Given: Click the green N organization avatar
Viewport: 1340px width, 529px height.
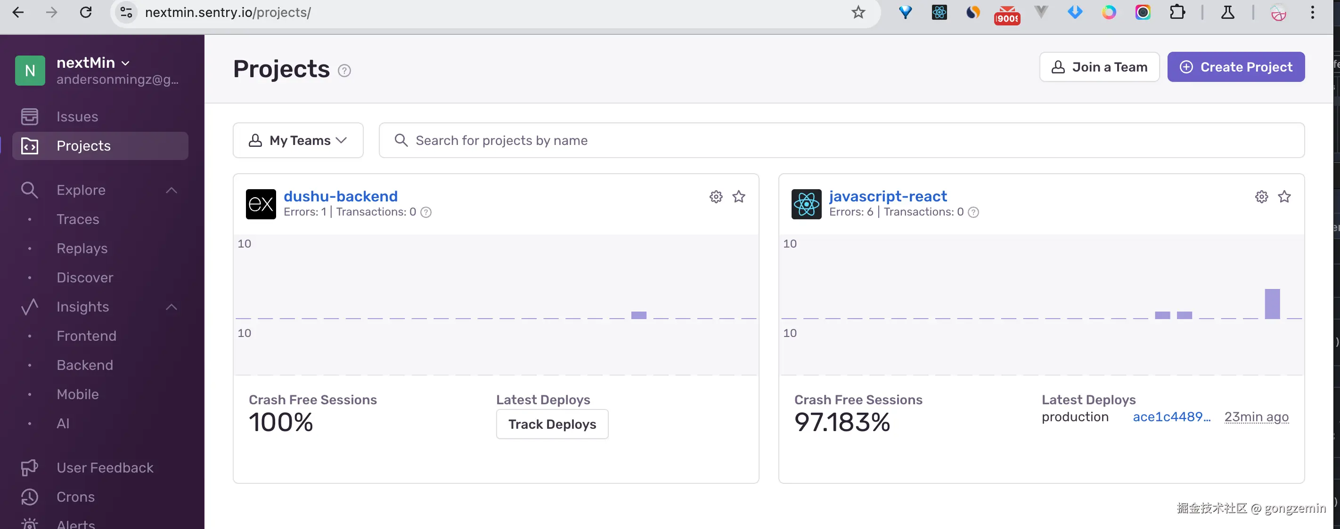Looking at the screenshot, I should [30, 70].
